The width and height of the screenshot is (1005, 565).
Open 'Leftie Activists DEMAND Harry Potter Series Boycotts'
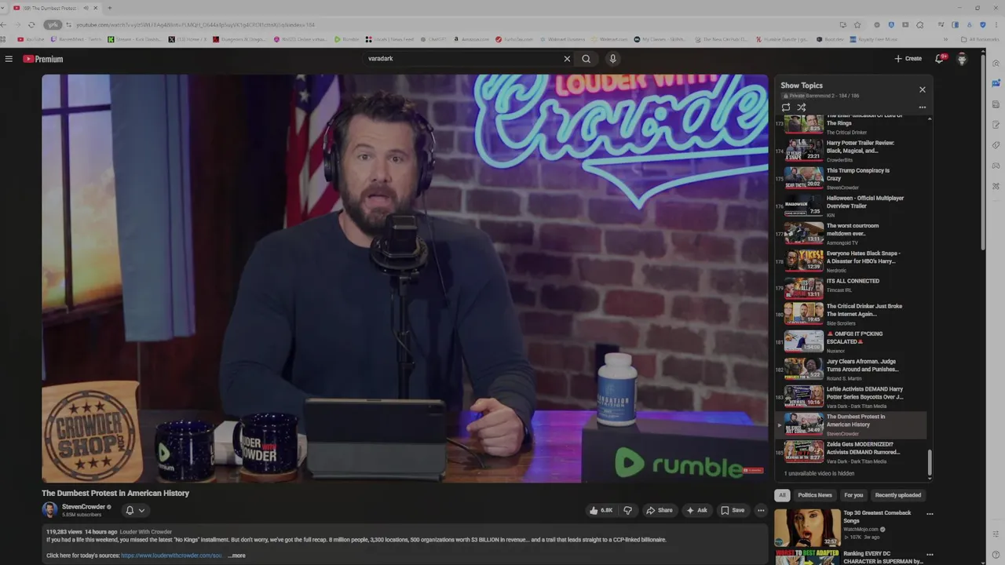[x=851, y=397]
